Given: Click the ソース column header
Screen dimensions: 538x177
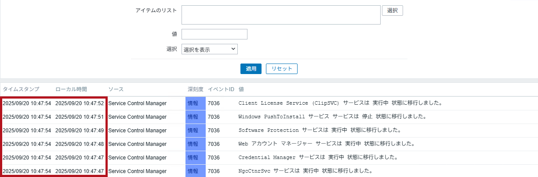Looking at the screenshot, I should tap(116, 89).
